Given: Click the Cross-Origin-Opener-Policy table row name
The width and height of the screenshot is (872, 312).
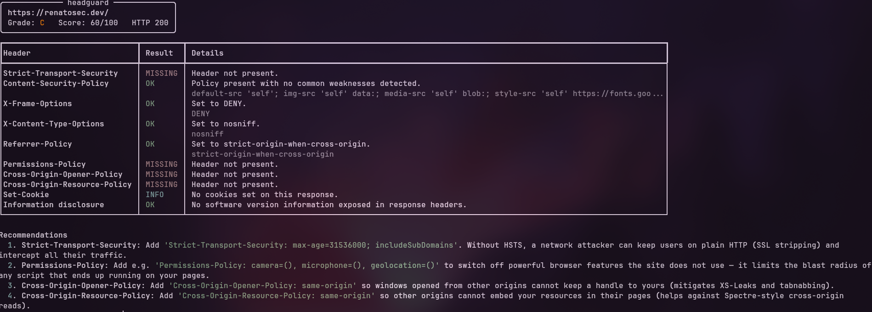Looking at the screenshot, I should click(x=63, y=174).
